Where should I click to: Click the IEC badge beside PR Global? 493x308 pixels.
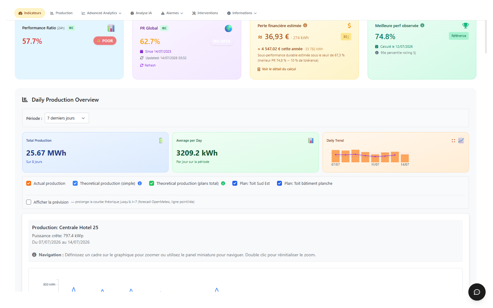pyautogui.click(x=164, y=28)
